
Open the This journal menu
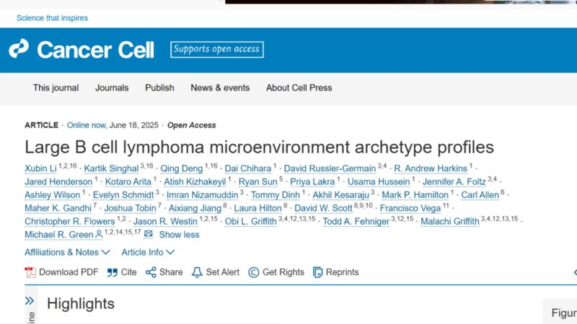coord(56,88)
